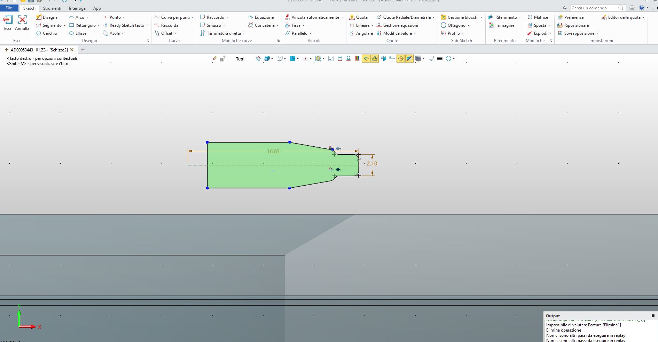Click the Esci exit sketch icon
Screen dimensions: 658x342
tap(8, 20)
